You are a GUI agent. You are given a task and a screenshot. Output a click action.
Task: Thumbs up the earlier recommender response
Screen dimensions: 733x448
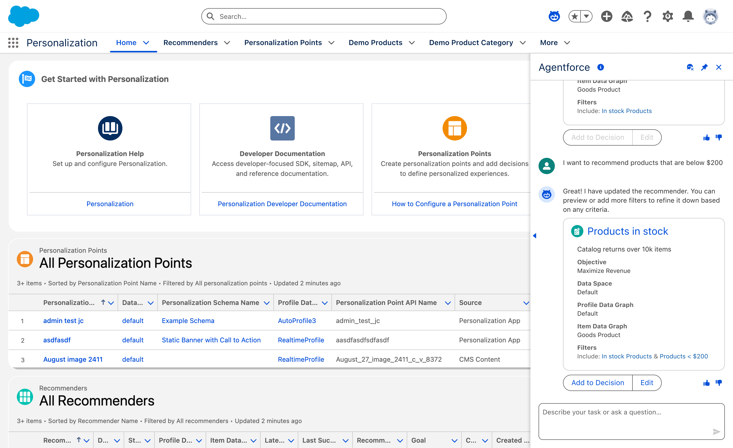pos(707,137)
